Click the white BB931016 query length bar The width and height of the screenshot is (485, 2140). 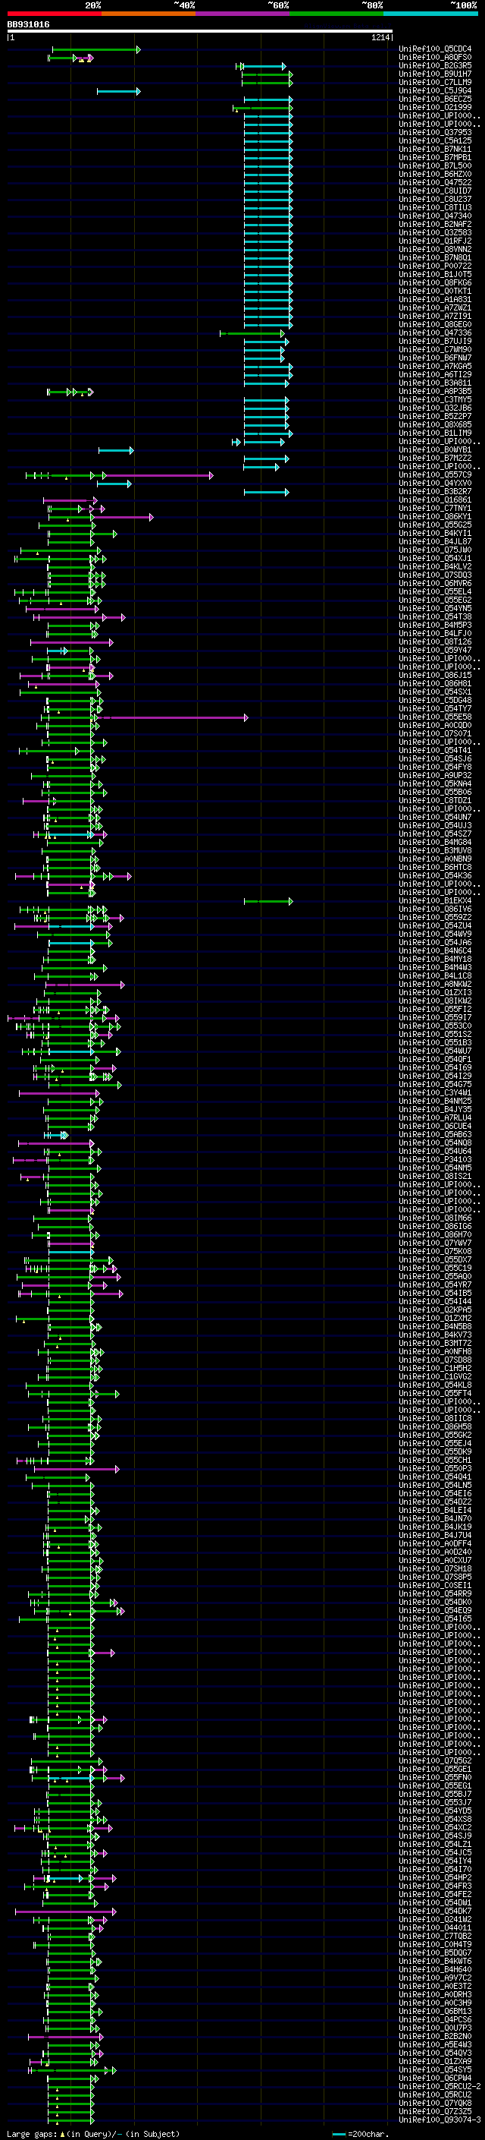click(200, 30)
